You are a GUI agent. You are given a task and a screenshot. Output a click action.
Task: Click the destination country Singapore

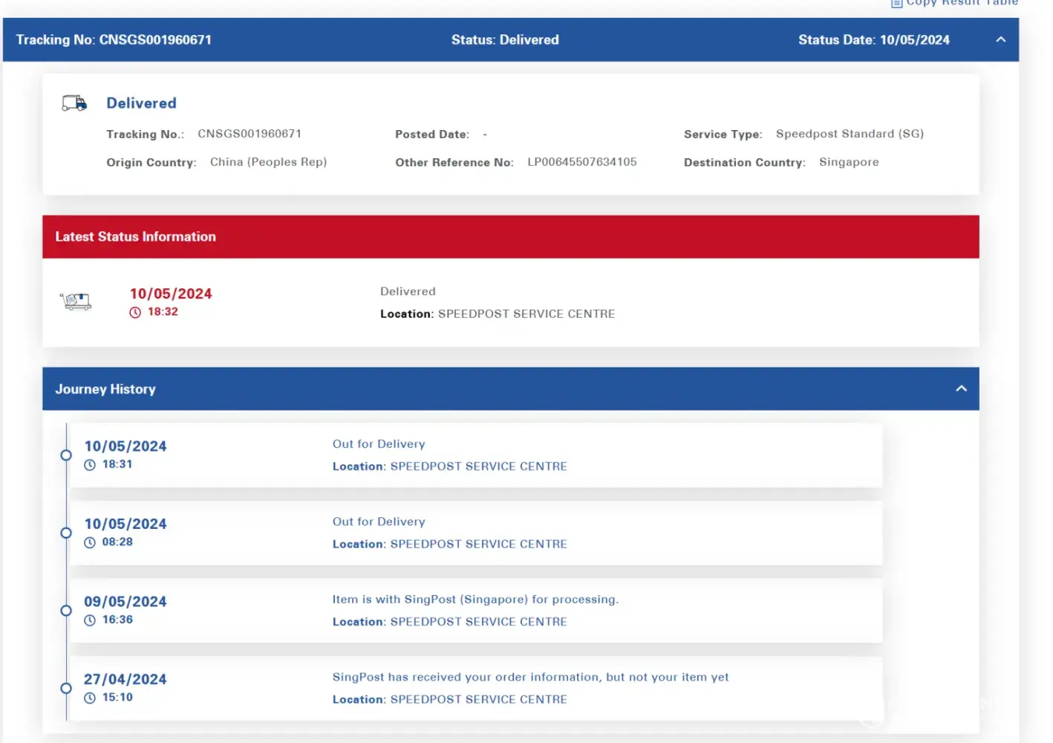[849, 162]
